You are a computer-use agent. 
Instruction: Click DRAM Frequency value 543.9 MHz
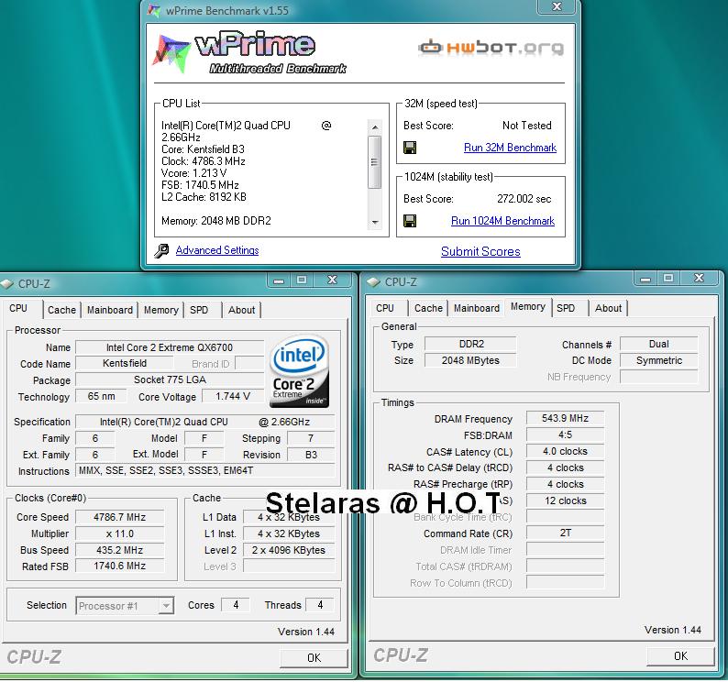[565, 418]
